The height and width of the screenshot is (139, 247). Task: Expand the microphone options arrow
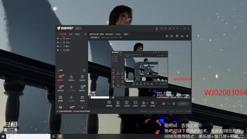[147, 103]
